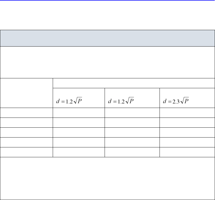Select first data row cell under d = 2.3√P
The width and height of the screenshot is (215, 200).
click(x=187, y=113)
